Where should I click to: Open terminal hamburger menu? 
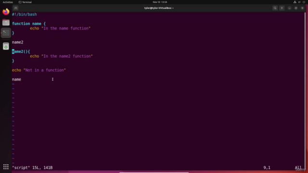click(282, 8)
